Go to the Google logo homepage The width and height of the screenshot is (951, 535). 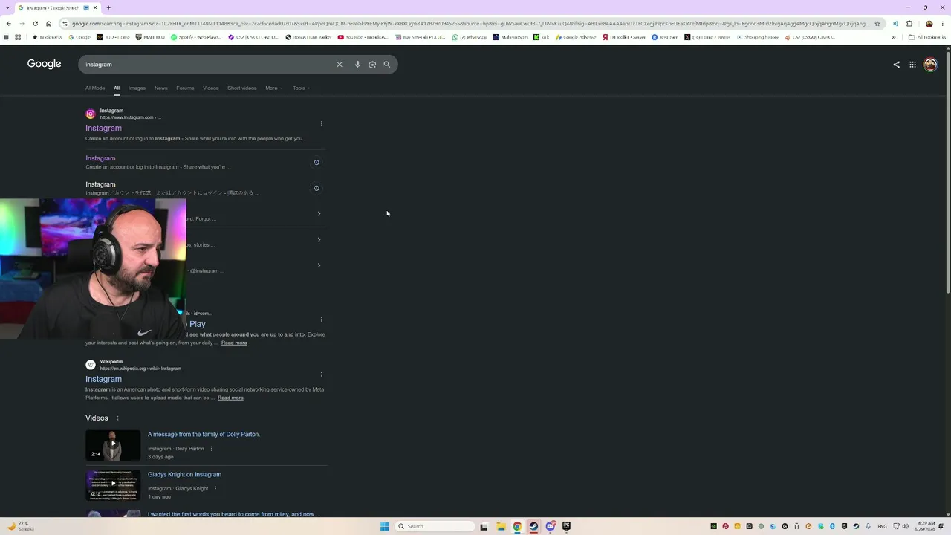click(45, 64)
